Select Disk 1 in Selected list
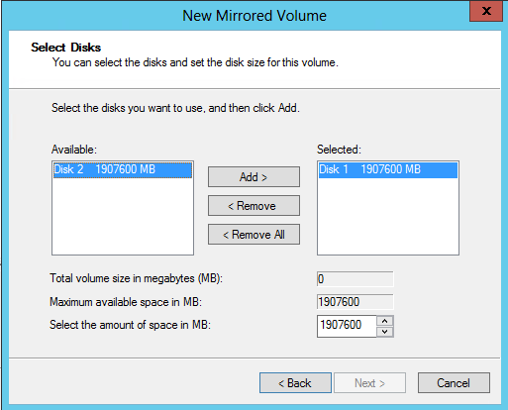Screen dimensions: 508x410 (x=388, y=169)
